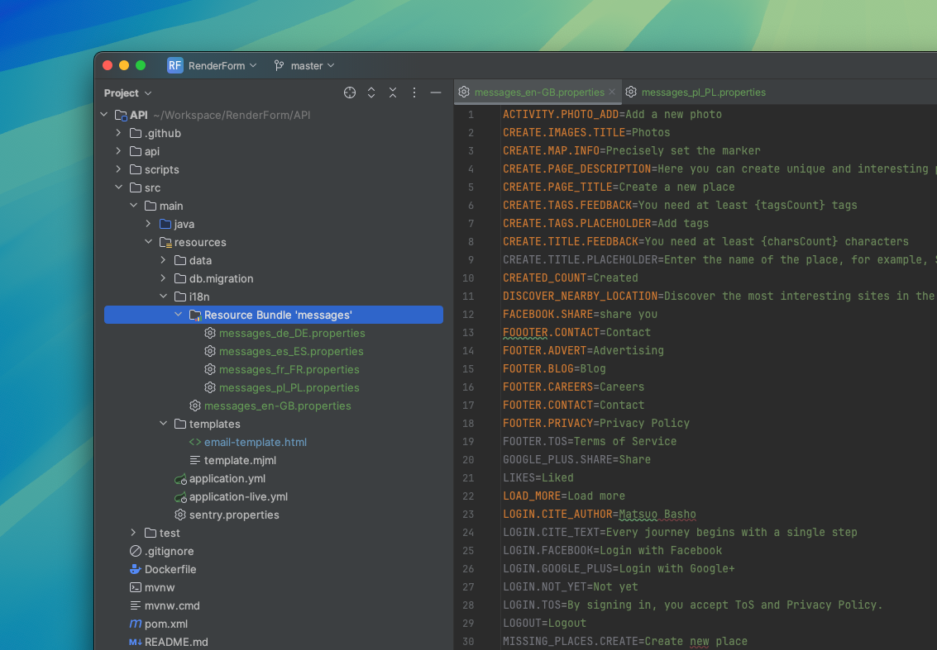Click the LOGOUT key on line 29
Image resolution: width=937 pixels, height=650 pixels.
[x=522, y=623]
